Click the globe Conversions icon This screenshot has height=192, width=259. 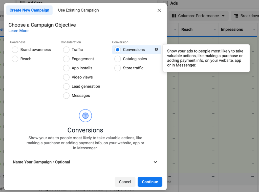85,116
